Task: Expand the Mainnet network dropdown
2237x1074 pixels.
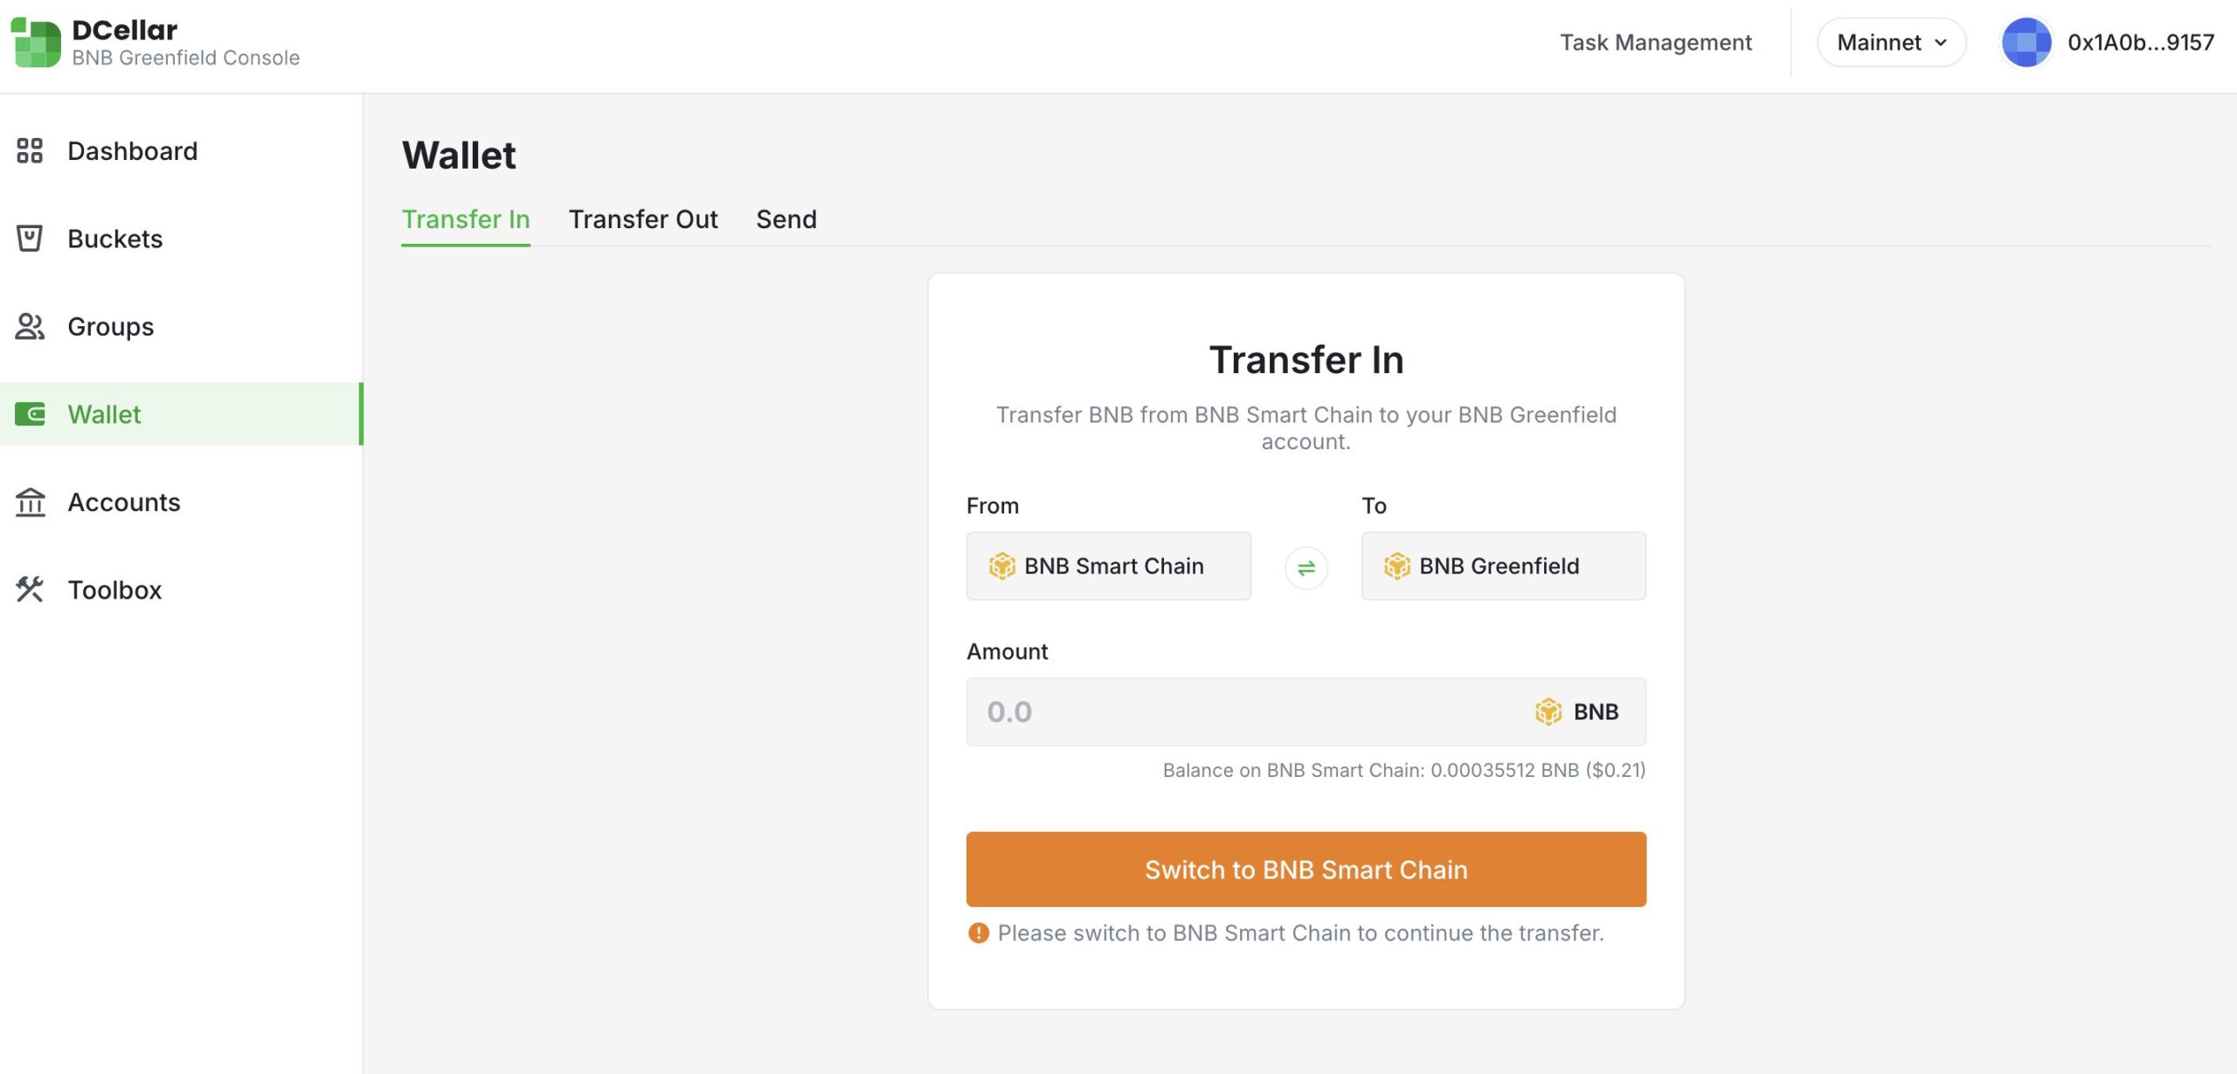Action: tap(1891, 42)
